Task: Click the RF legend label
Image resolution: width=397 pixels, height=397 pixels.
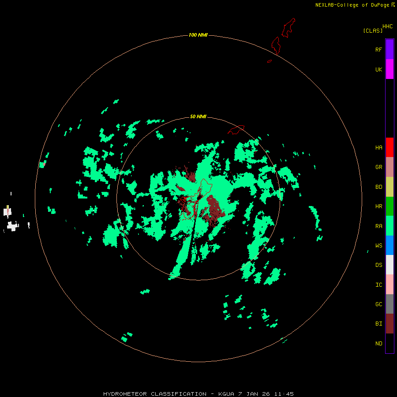Action: point(378,49)
